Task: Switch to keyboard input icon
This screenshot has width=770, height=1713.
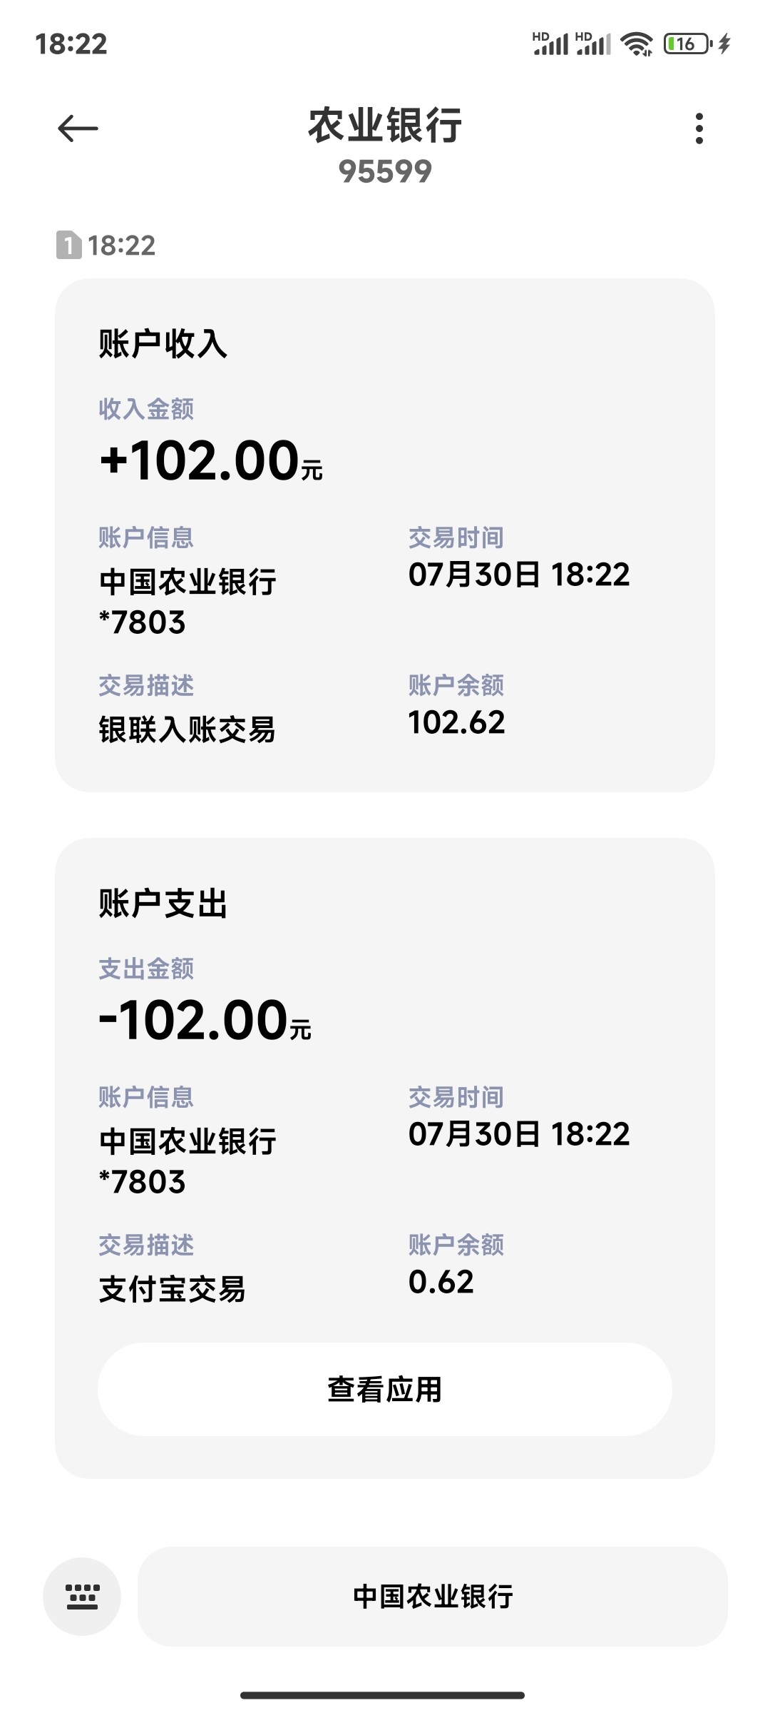Action: [82, 1597]
